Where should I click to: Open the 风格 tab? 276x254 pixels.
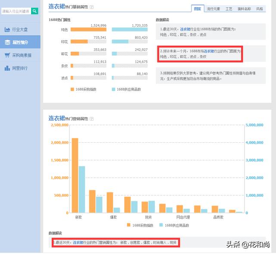259,9
